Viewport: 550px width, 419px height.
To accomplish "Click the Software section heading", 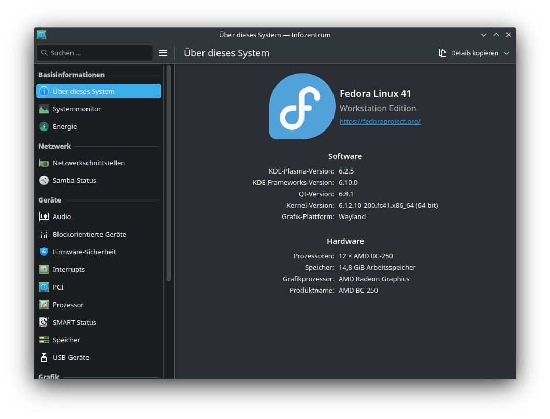I will pyautogui.click(x=345, y=156).
